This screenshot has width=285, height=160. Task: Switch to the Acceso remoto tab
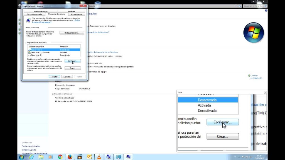pyautogui.click(x=77, y=14)
